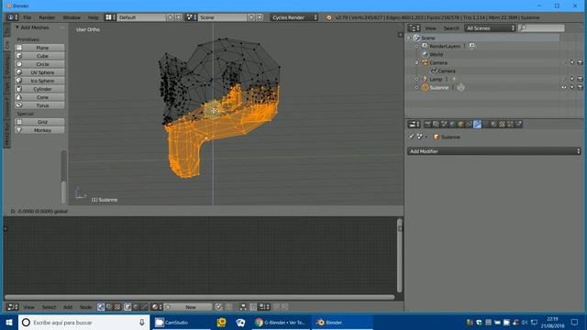Switch to Texture properties tab
The height and width of the screenshot is (330, 587).
pyautogui.click(x=502, y=125)
